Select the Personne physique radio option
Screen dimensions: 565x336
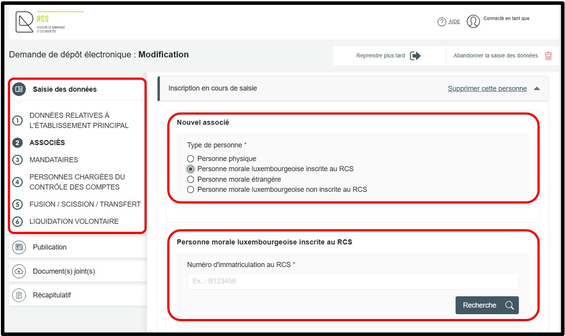tap(190, 159)
